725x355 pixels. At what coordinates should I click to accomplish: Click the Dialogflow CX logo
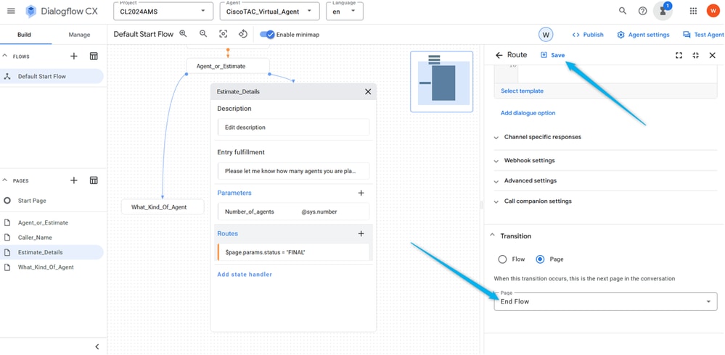point(62,12)
